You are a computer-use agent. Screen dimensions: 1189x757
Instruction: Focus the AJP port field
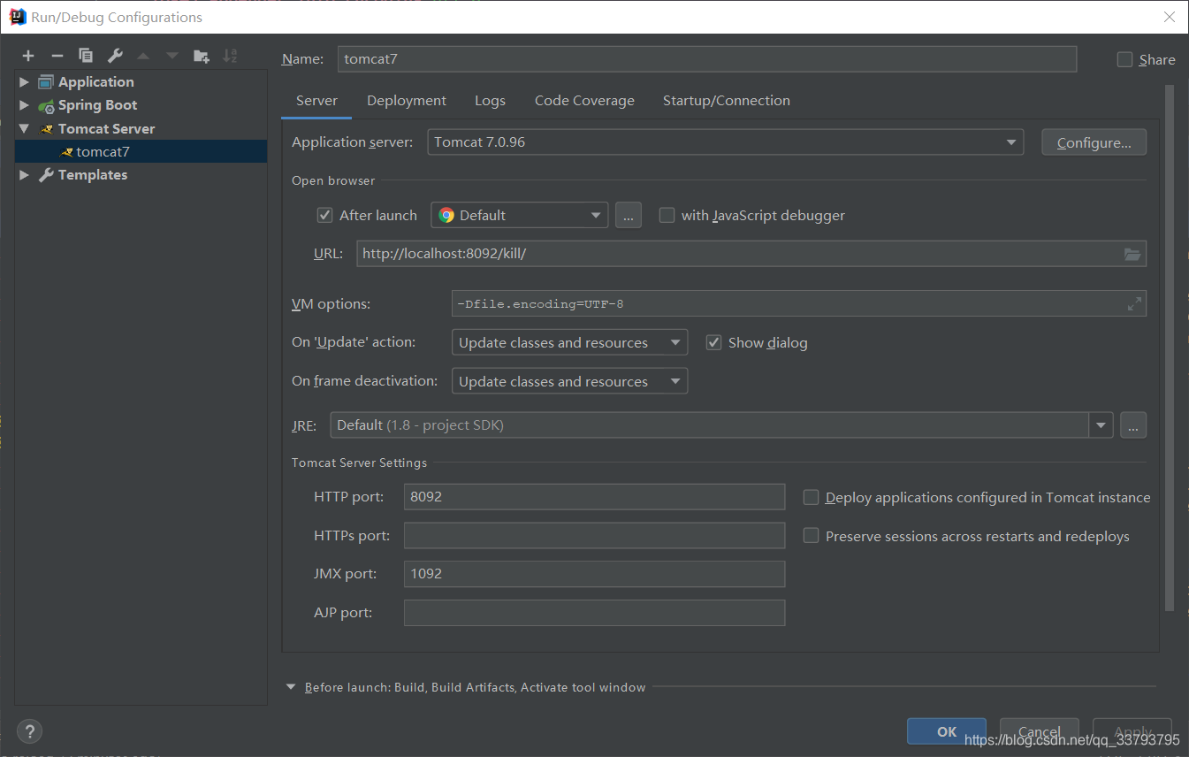(594, 613)
